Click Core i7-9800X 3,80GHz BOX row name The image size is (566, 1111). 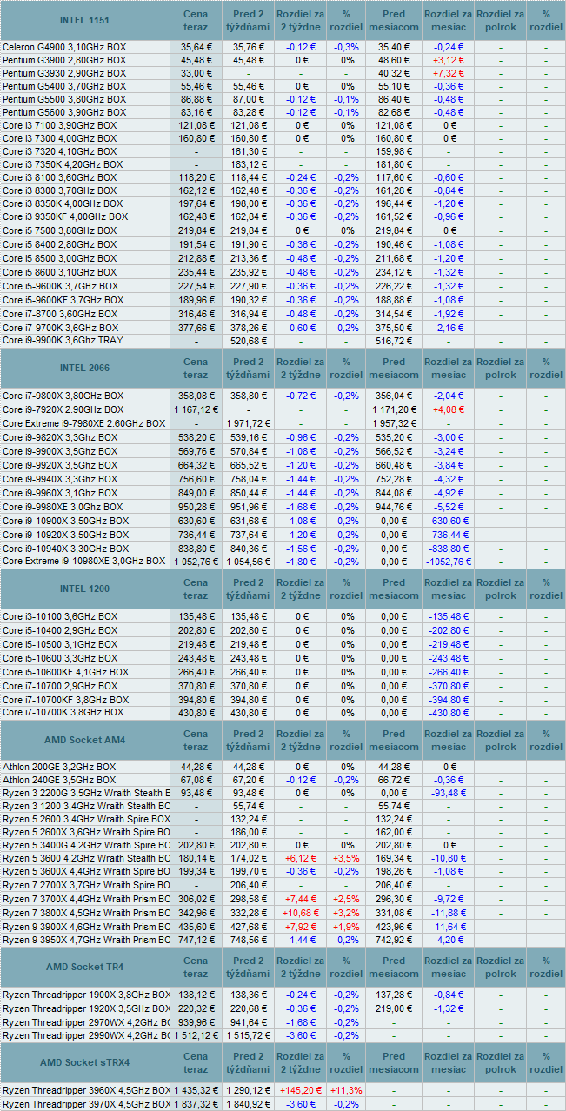coord(63,396)
